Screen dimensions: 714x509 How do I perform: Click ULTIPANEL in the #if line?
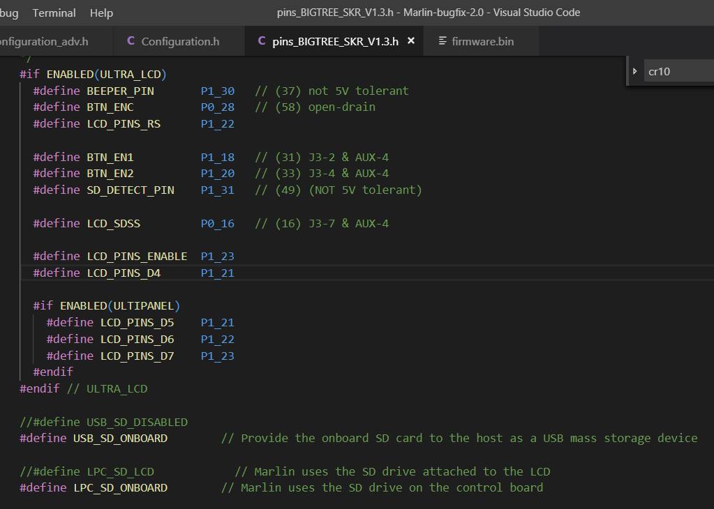144,305
